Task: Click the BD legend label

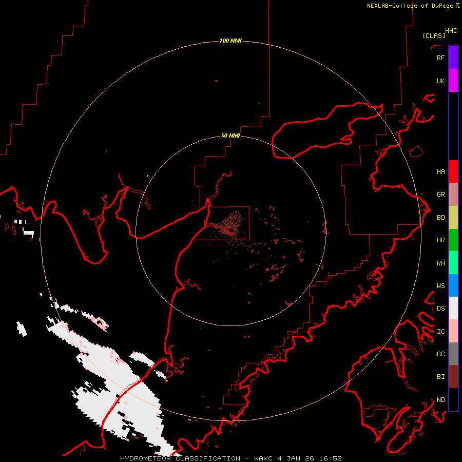Action: click(440, 218)
